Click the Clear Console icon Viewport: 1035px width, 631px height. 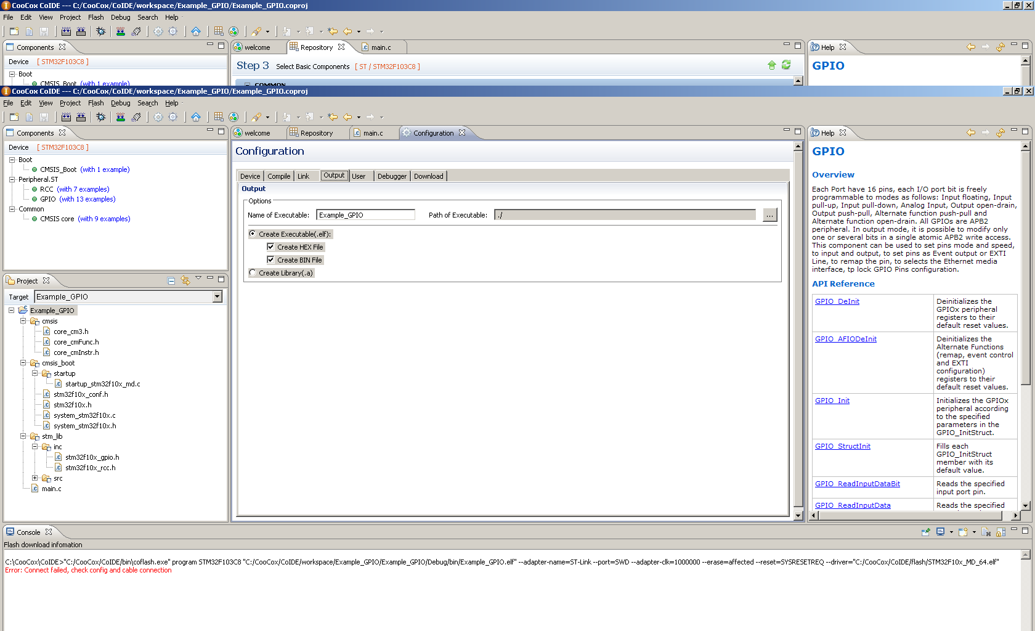tap(986, 532)
